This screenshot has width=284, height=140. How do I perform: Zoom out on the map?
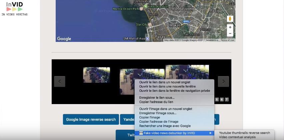[230, 33]
